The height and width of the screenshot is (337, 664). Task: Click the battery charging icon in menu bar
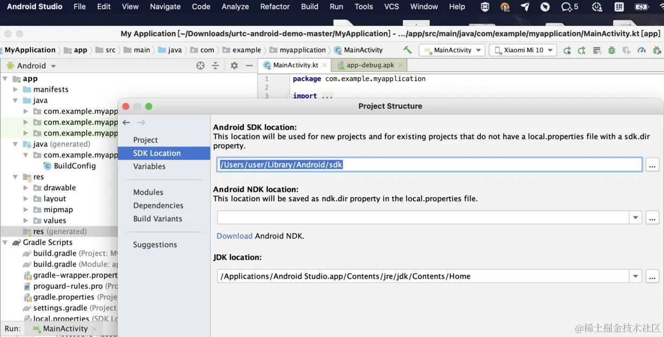[x=642, y=7]
